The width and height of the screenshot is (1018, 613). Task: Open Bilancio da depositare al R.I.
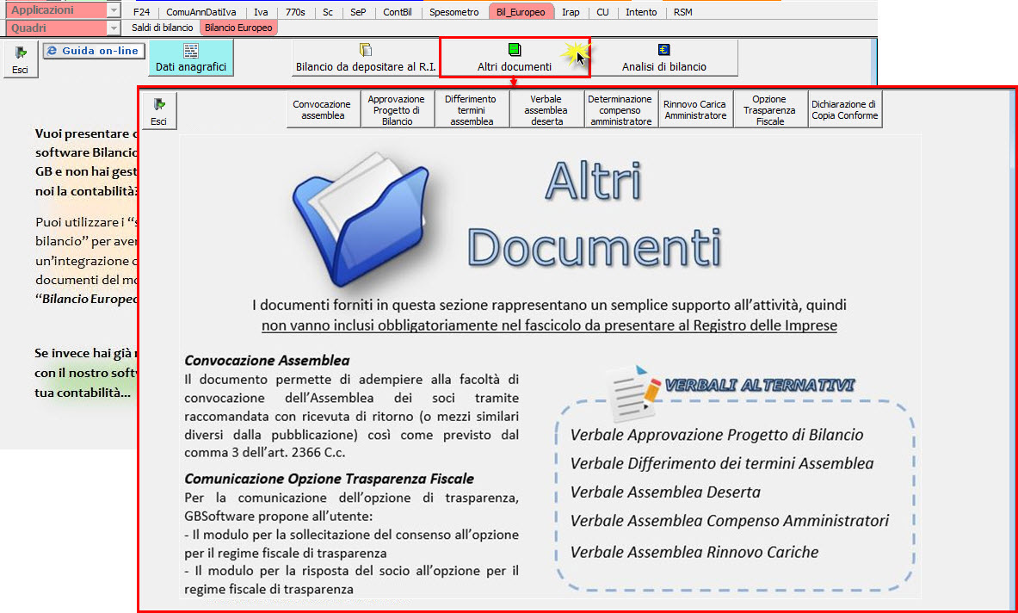(x=365, y=51)
